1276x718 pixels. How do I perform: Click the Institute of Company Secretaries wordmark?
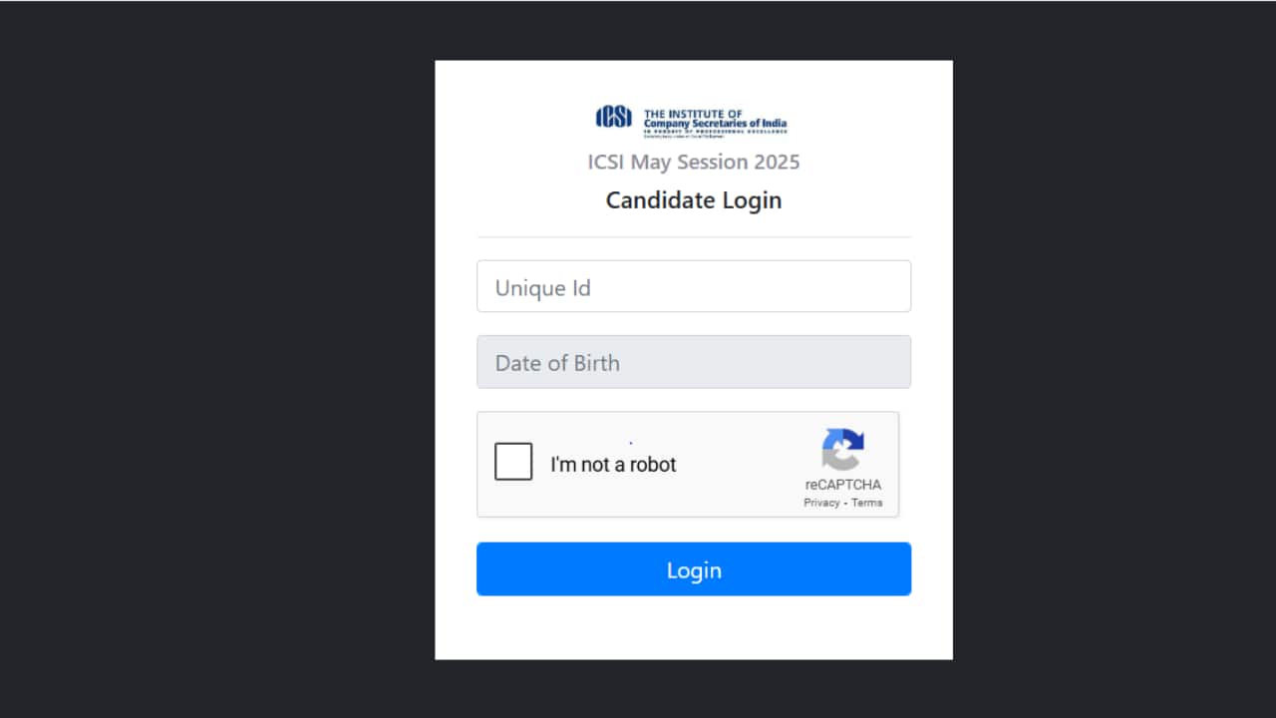(x=715, y=119)
